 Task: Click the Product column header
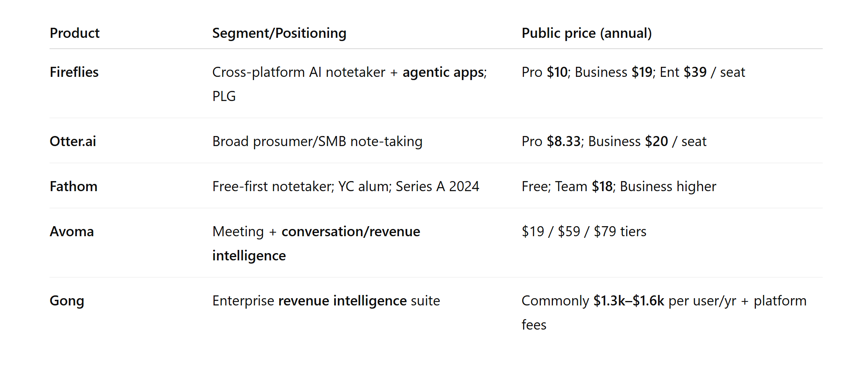coord(75,33)
